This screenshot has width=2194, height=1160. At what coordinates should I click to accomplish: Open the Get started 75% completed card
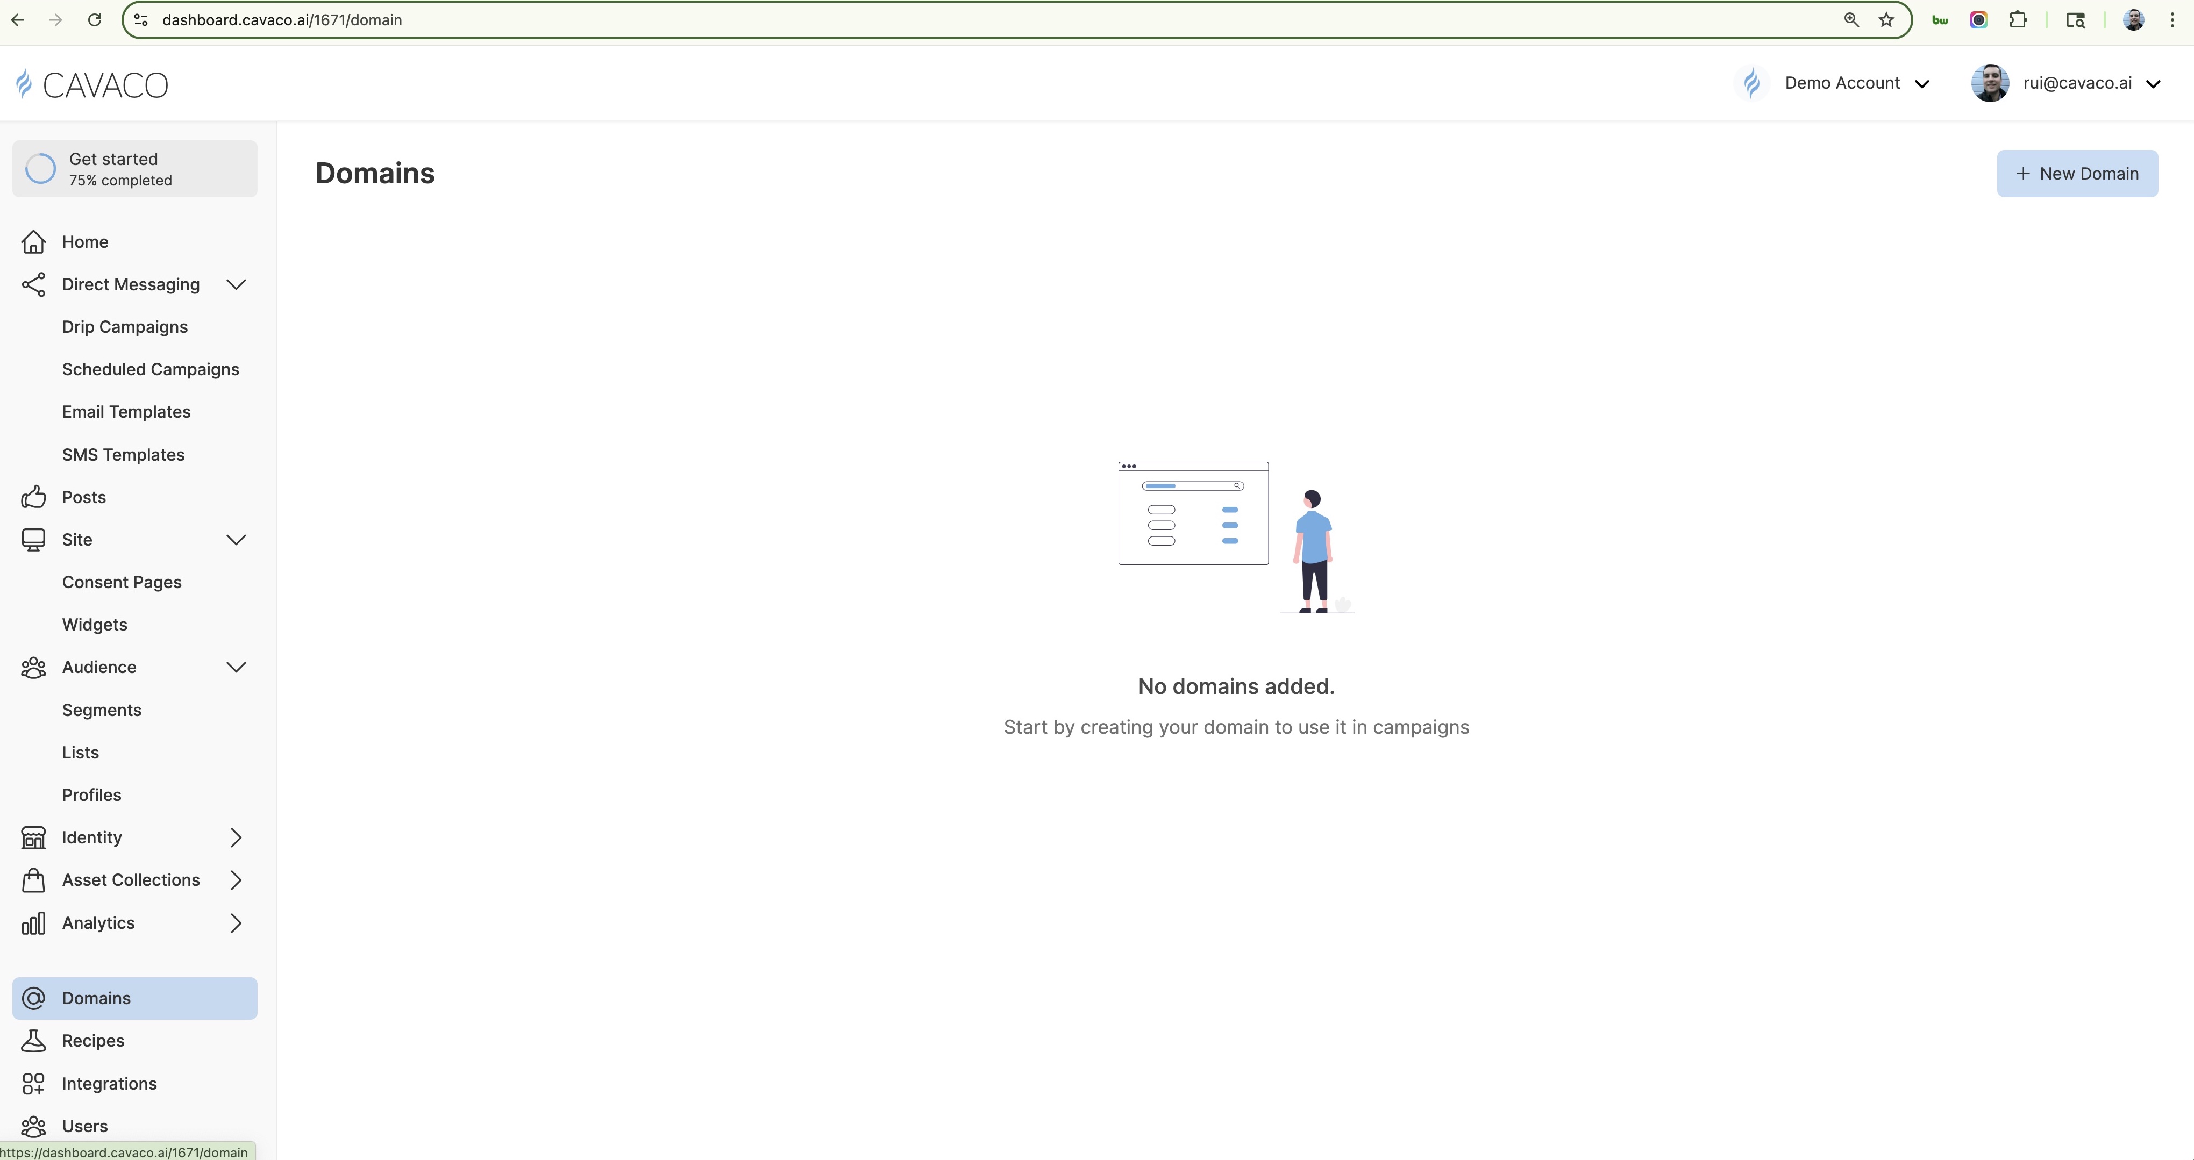click(134, 168)
